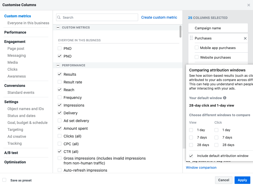Check 28 days click attribution window
This screenshot has width=253, height=186.
click(x=216, y=145)
